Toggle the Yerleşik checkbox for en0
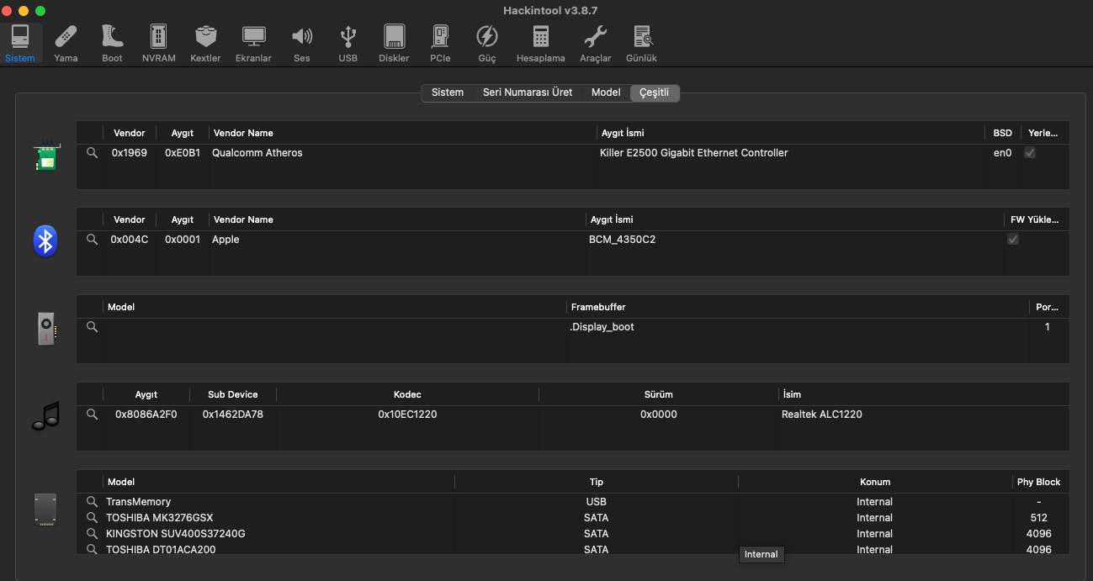 click(1030, 153)
